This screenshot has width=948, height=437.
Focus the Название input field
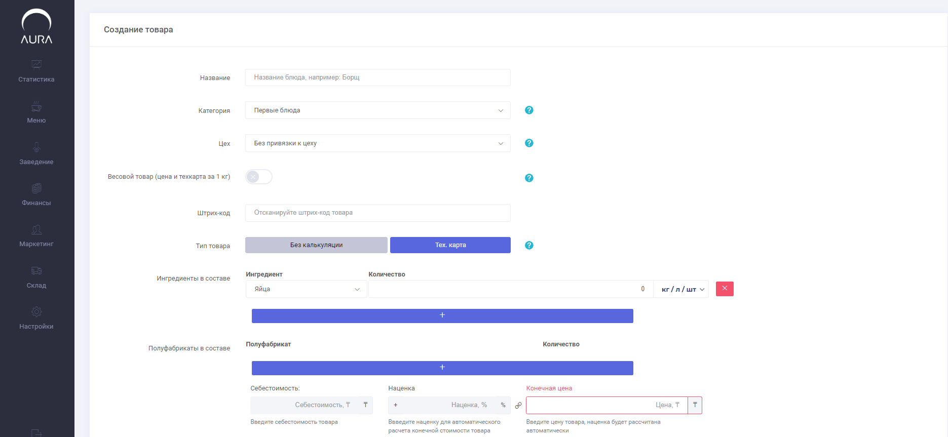(378, 77)
